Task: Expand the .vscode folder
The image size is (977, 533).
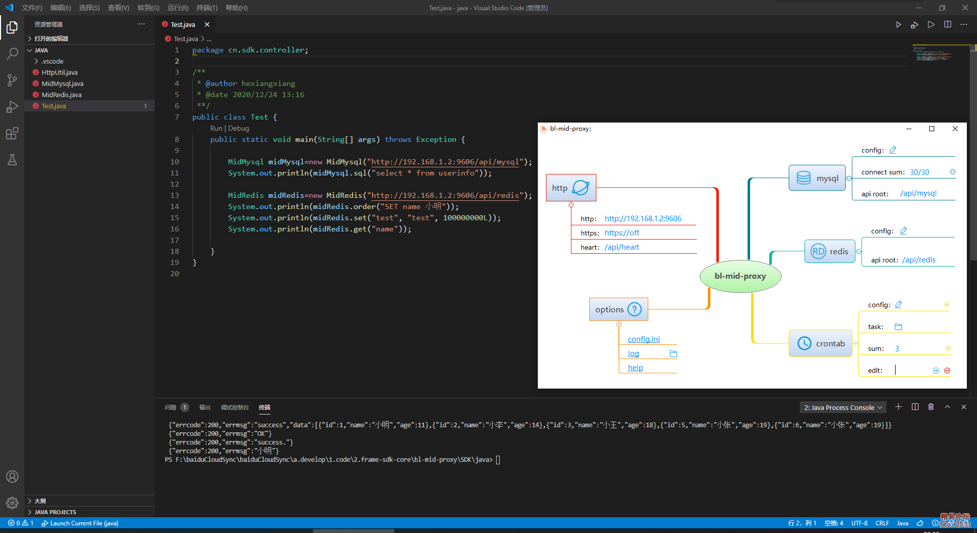Action: (x=90, y=61)
